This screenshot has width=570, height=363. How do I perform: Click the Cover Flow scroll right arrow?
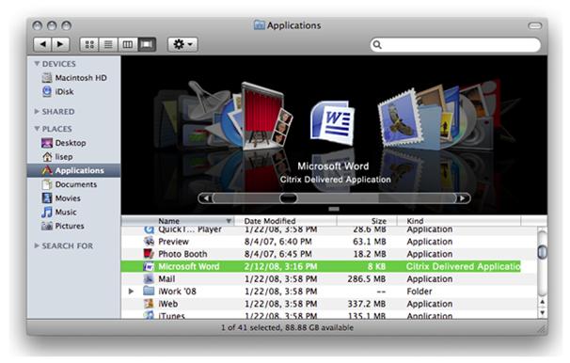click(x=463, y=198)
